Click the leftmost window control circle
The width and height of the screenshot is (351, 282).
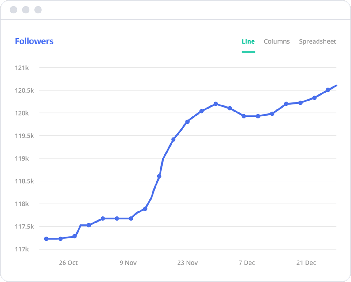[x=13, y=10]
